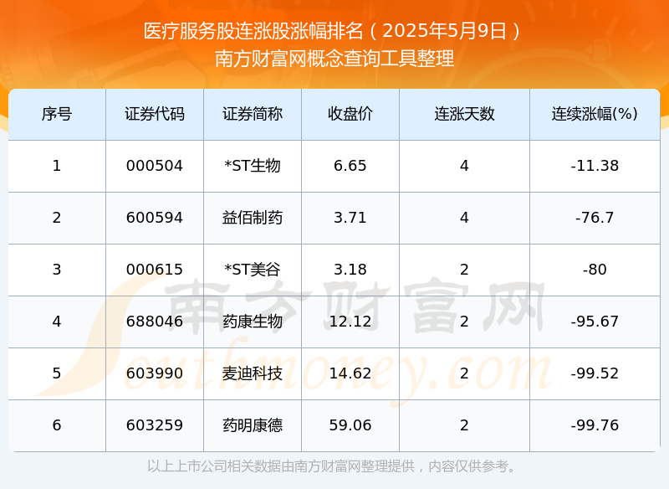Click stock name *ST生物
The height and width of the screenshot is (489, 669).
(x=253, y=166)
